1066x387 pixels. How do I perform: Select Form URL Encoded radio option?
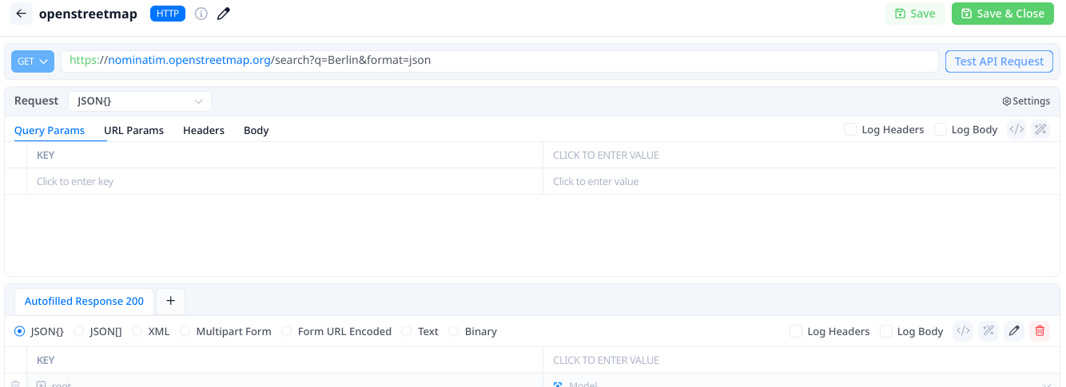tap(287, 331)
